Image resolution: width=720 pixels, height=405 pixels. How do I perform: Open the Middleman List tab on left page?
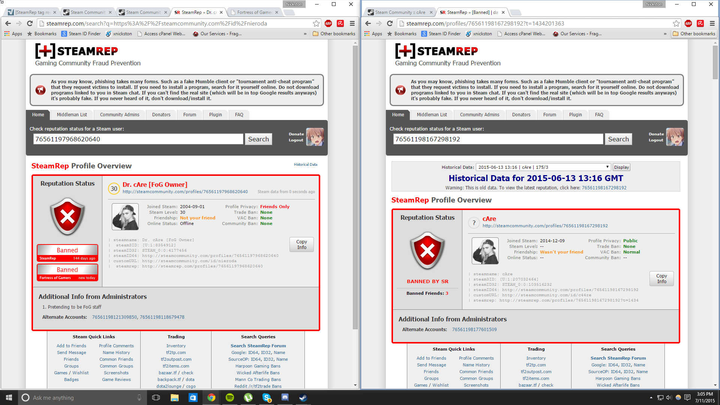pos(72,115)
